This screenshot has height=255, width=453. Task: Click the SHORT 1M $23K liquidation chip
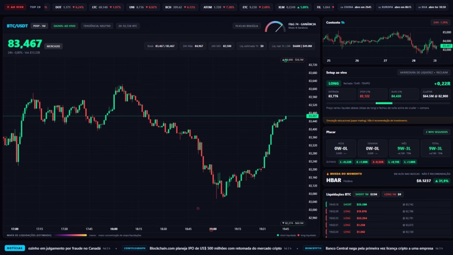click(x=366, y=194)
